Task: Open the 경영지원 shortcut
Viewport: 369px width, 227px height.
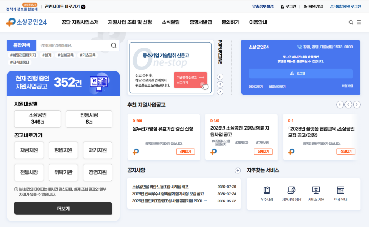Action: pos(98,173)
